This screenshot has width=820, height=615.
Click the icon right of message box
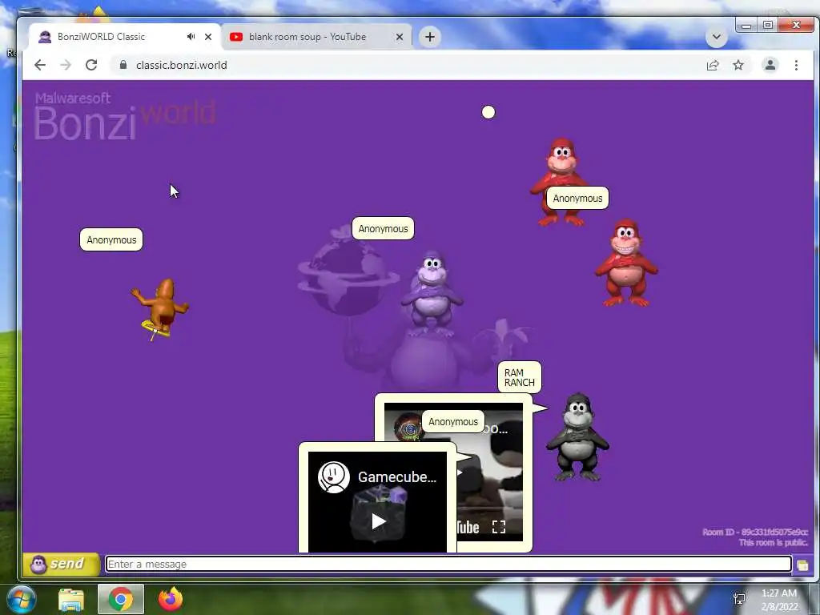pyautogui.click(x=802, y=565)
